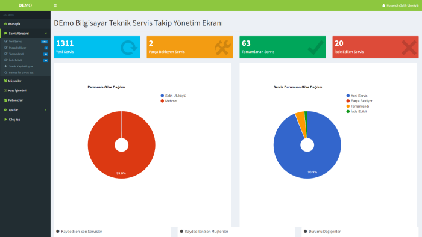Click the X icon on İade Edilen Servis card

409,48
